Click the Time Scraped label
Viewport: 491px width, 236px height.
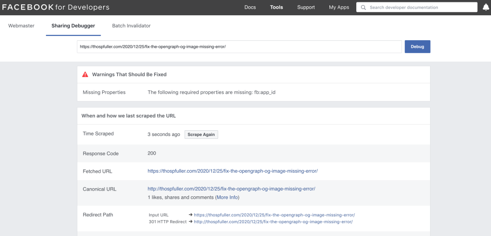pyautogui.click(x=98, y=134)
